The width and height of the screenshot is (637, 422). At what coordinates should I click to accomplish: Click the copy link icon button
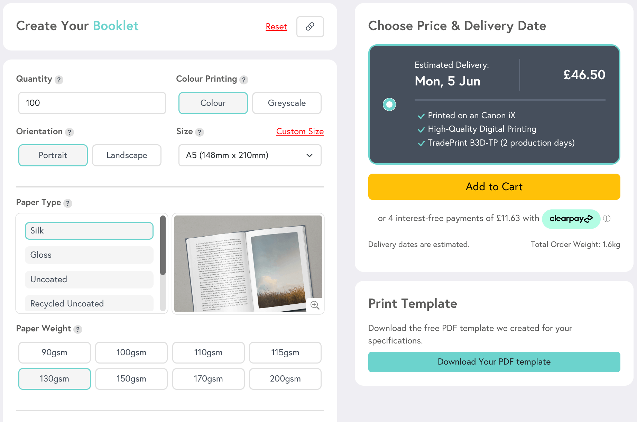tap(310, 27)
